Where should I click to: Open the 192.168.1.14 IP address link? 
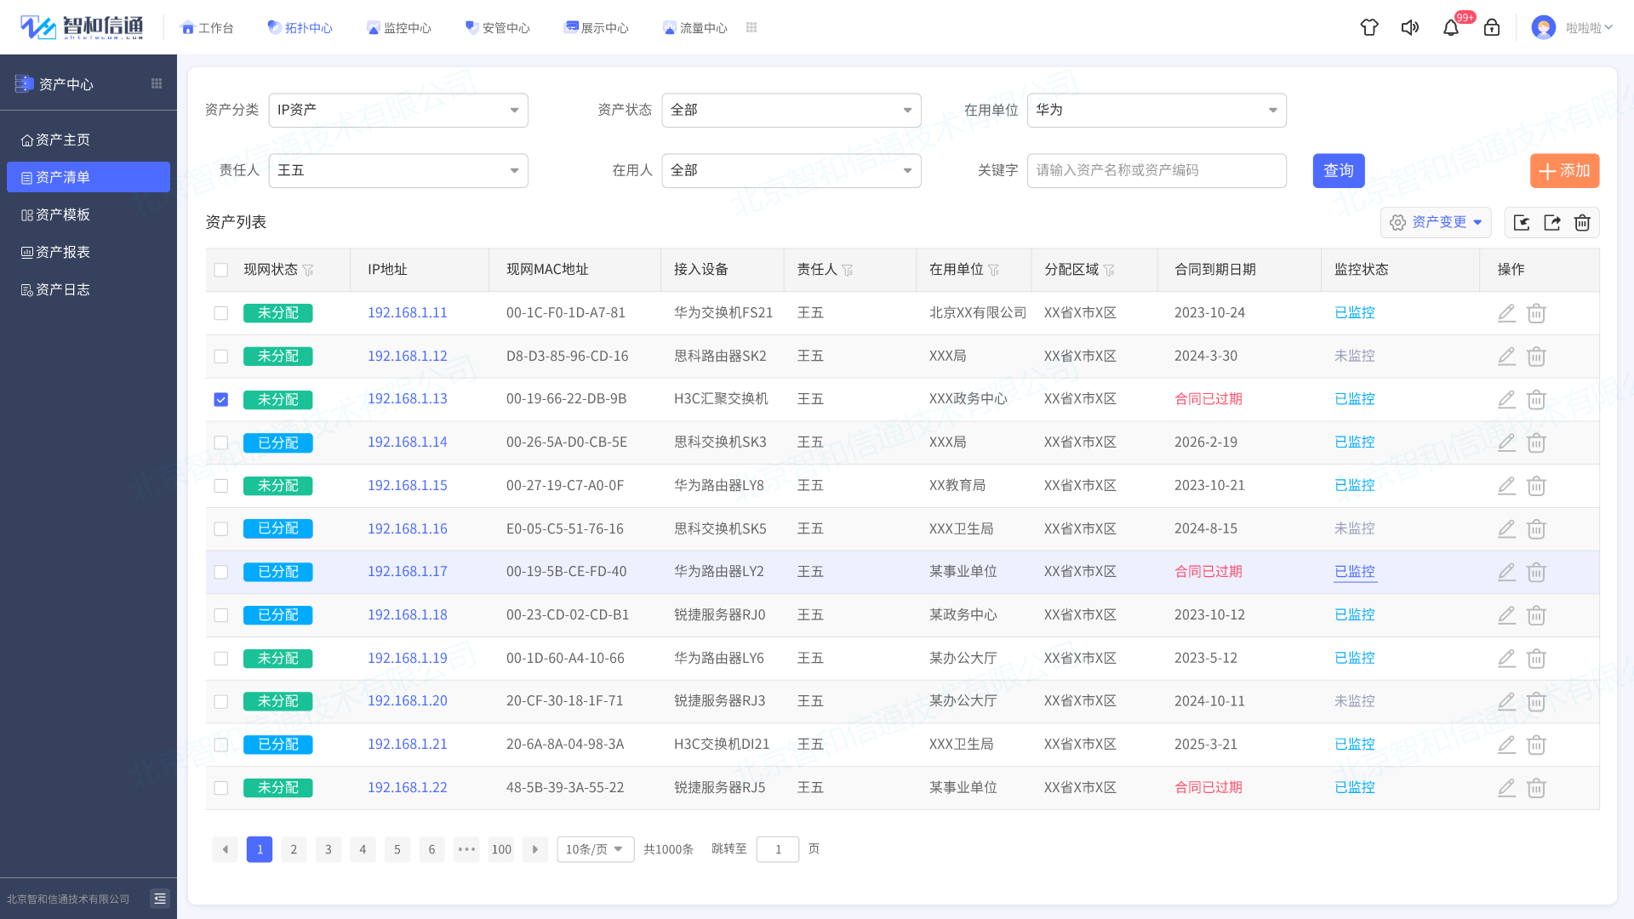click(407, 442)
